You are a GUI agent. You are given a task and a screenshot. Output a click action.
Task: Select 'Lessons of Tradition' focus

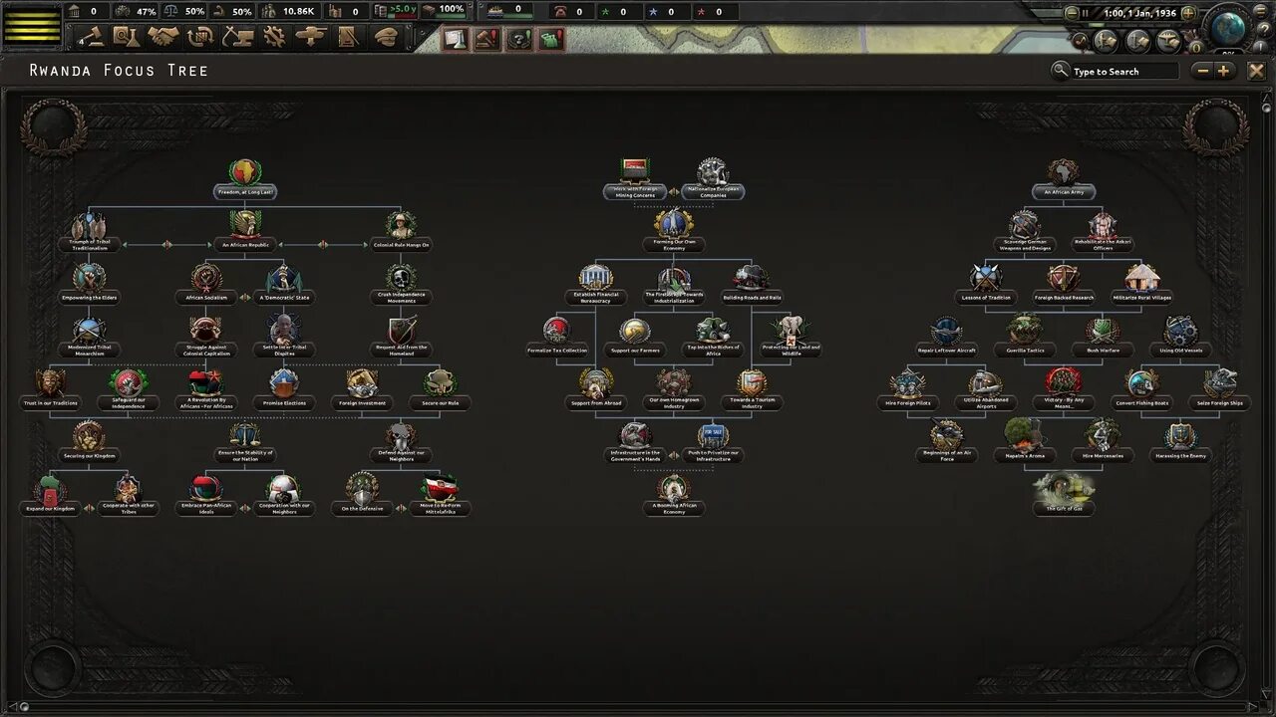pyautogui.click(x=986, y=285)
